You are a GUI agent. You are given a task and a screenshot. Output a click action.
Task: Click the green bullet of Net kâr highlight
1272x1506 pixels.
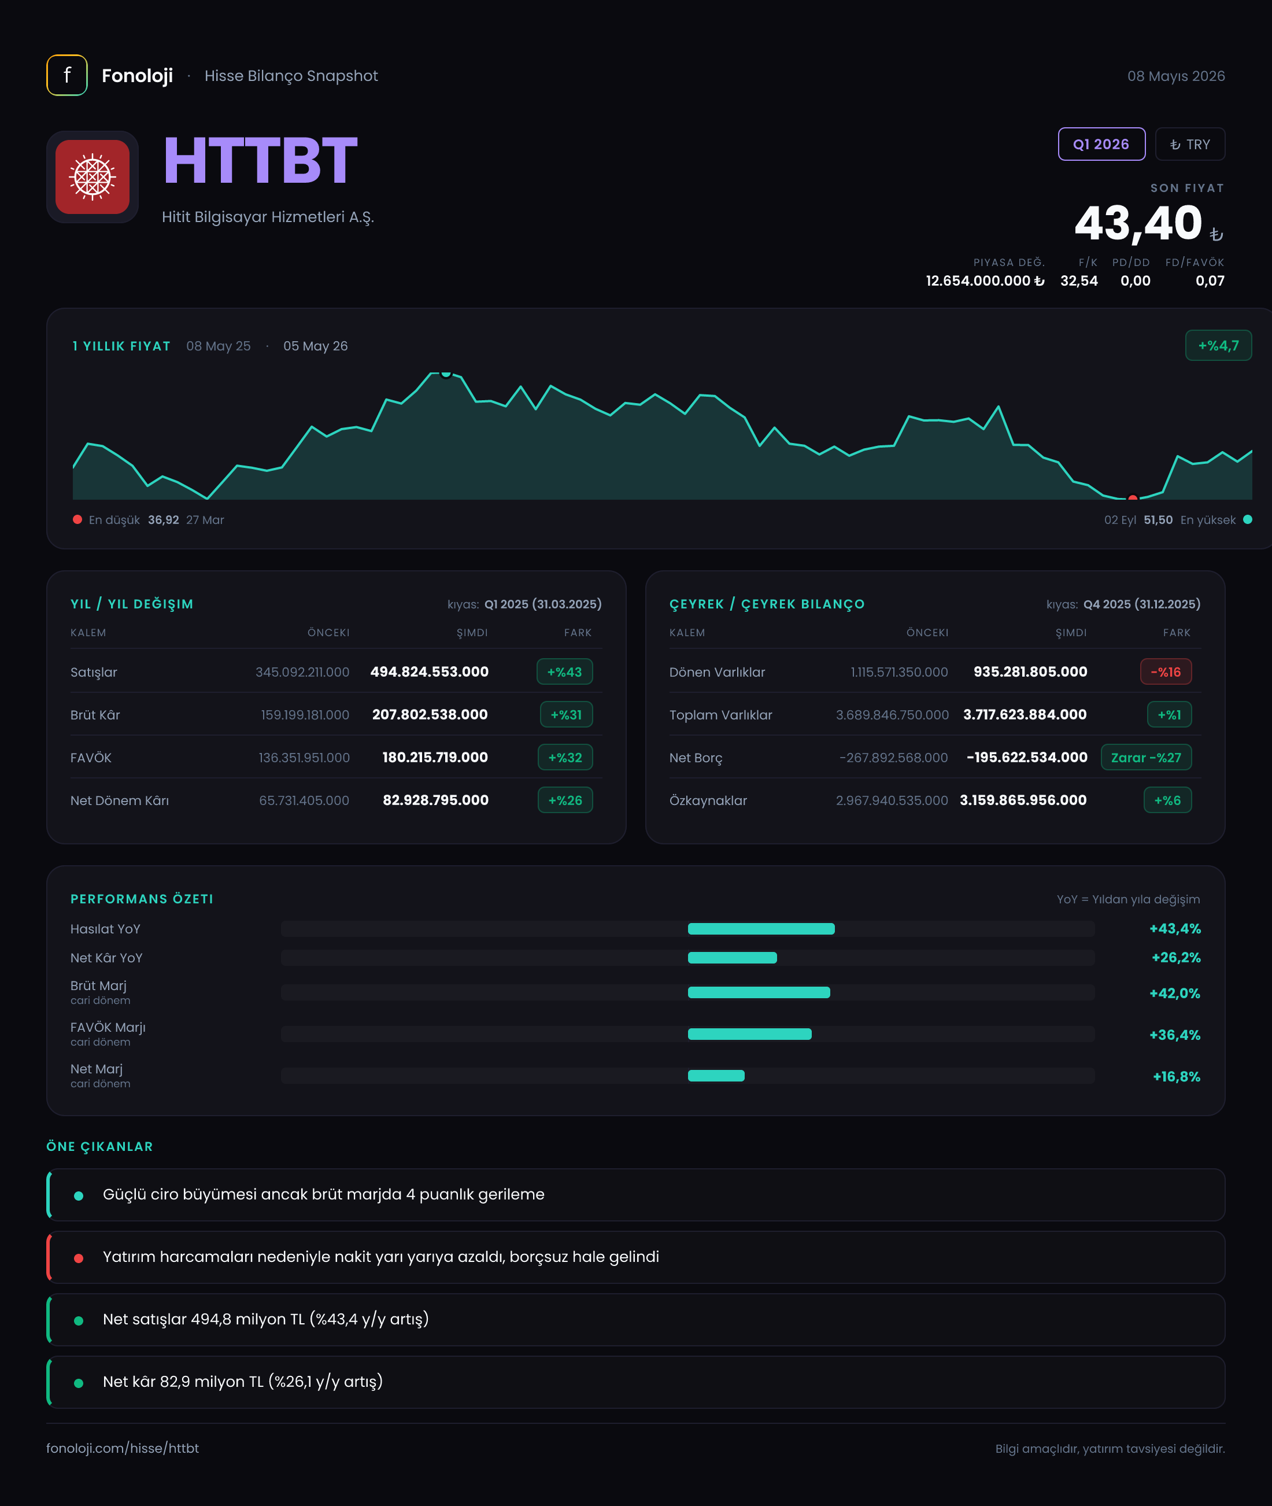click(79, 1383)
